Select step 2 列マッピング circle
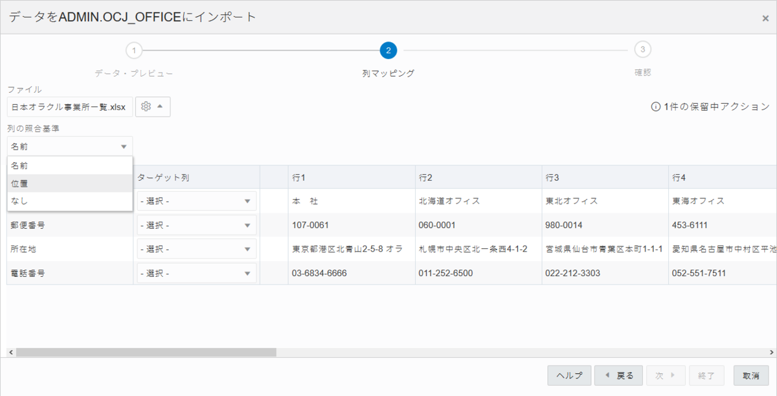This screenshot has width=777, height=396. (x=388, y=50)
